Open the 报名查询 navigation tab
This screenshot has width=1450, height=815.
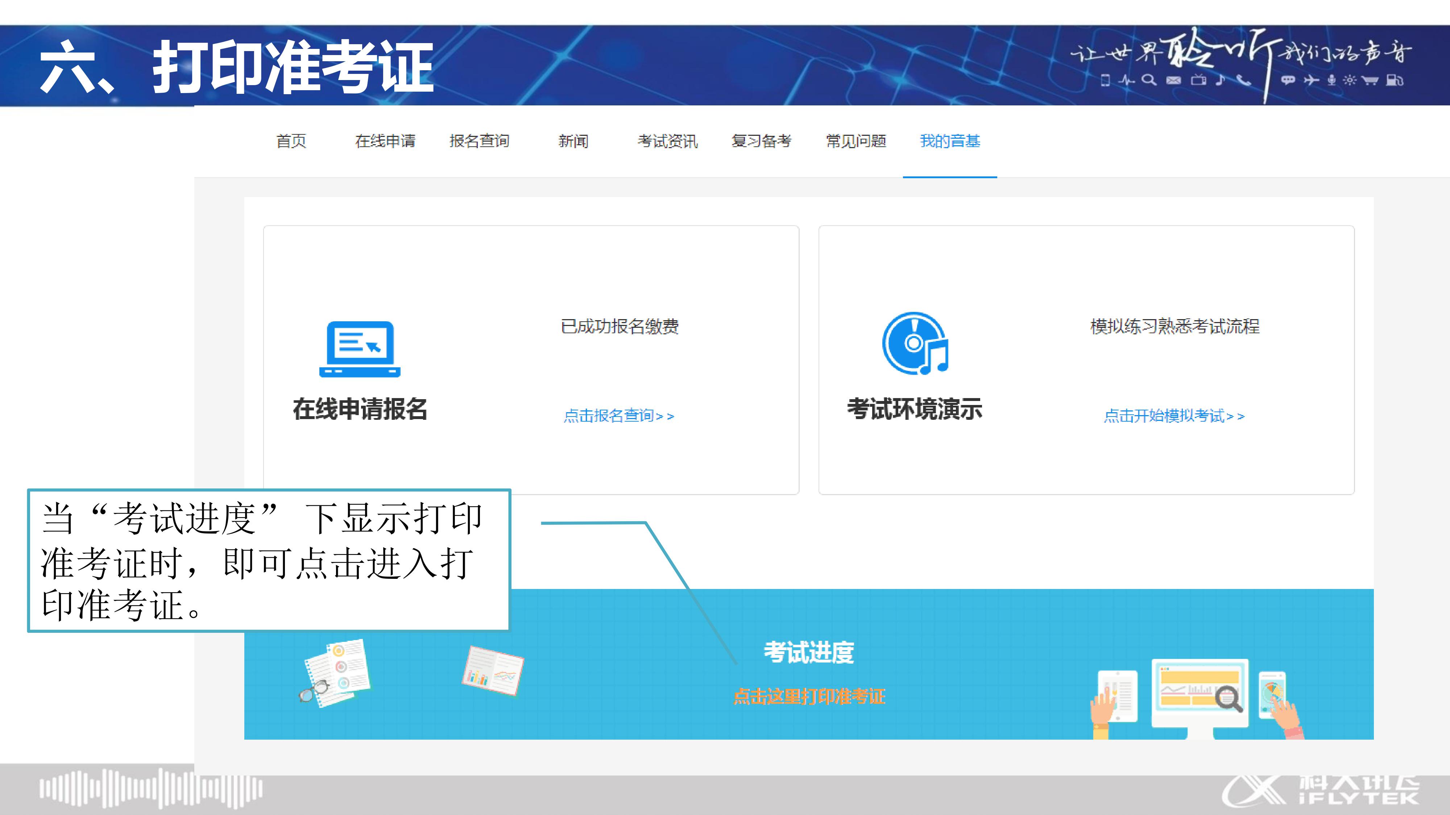tap(480, 141)
